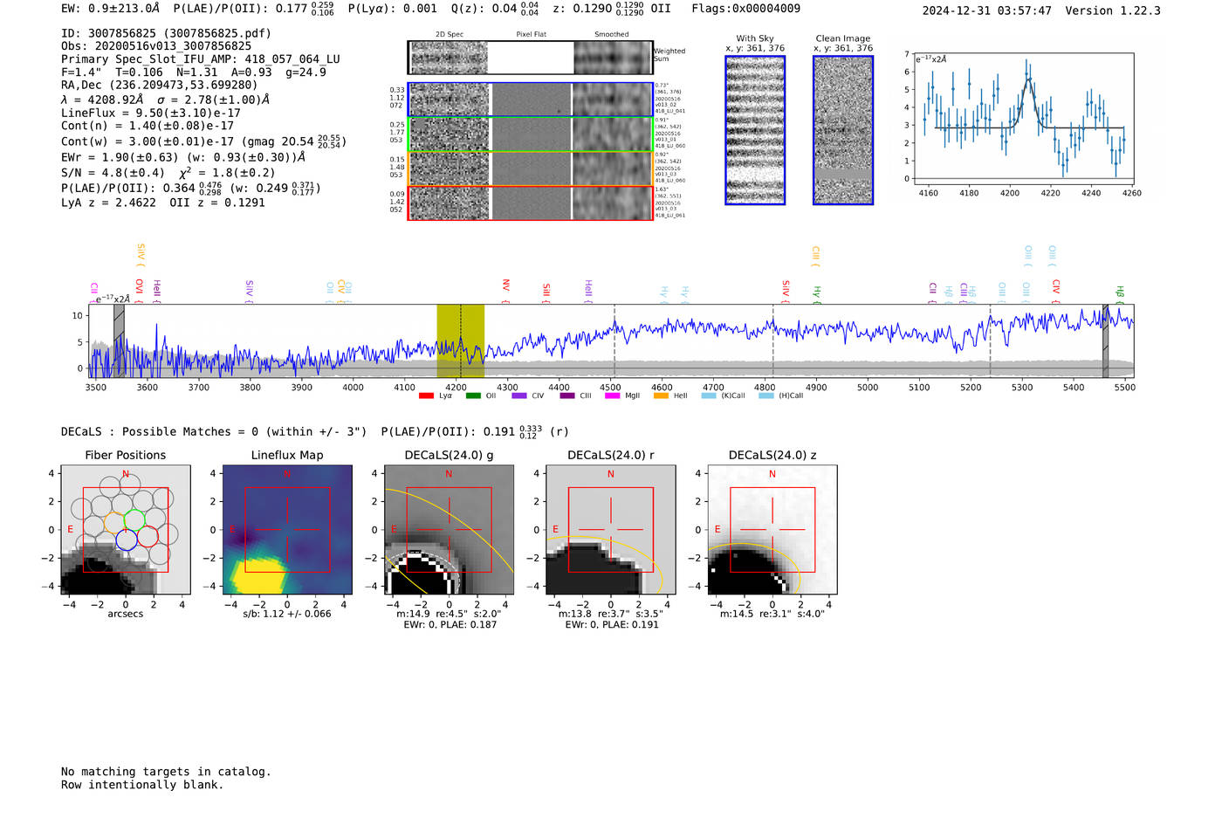The height and width of the screenshot is (832, 1222).
Task: Open the Clean Image thumbnail
Action: pyautogui.click(x=843, y=130)
